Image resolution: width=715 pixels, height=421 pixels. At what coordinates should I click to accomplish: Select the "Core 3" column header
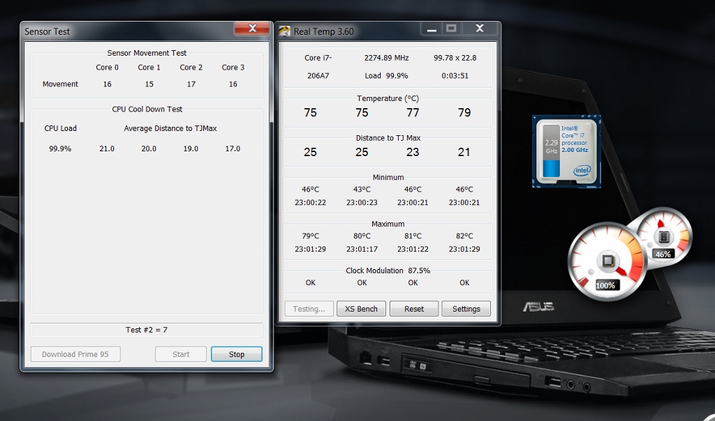click(x=233, y=68)
